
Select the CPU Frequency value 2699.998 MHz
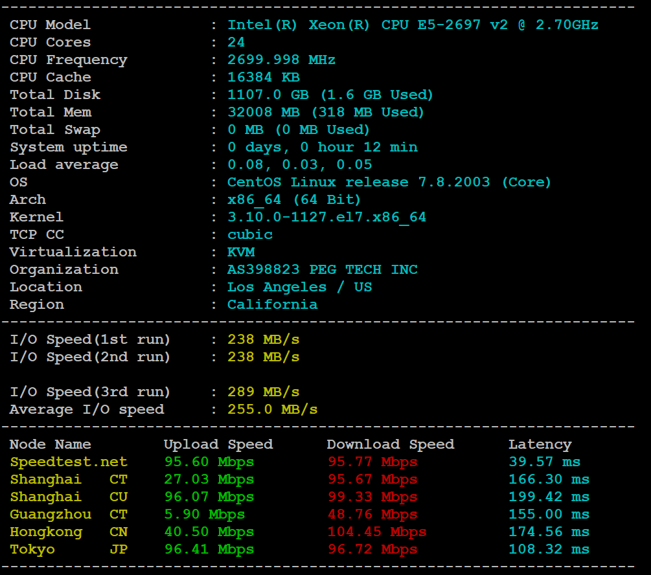click(x=281, y=60)
